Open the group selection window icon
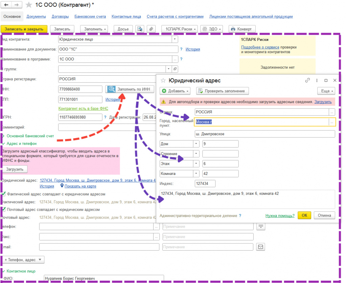 point(175,69)
